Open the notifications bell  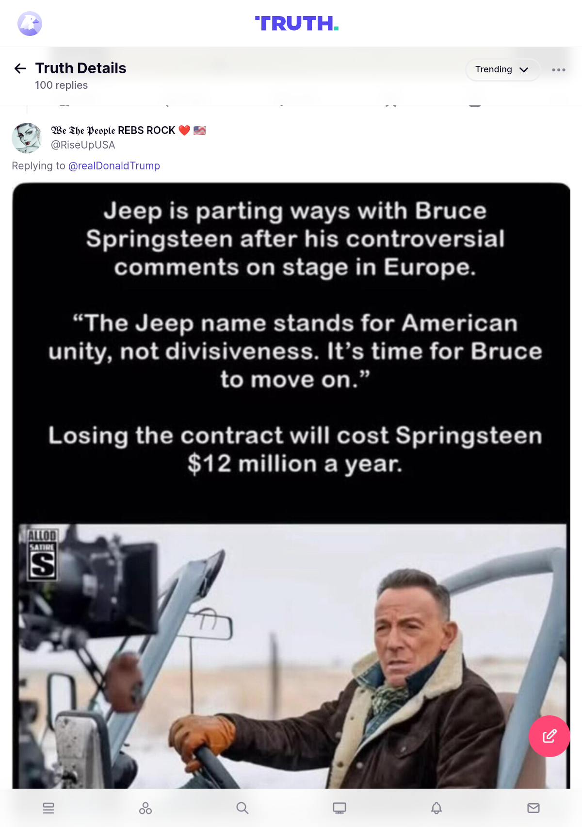(x=436, y=808)
